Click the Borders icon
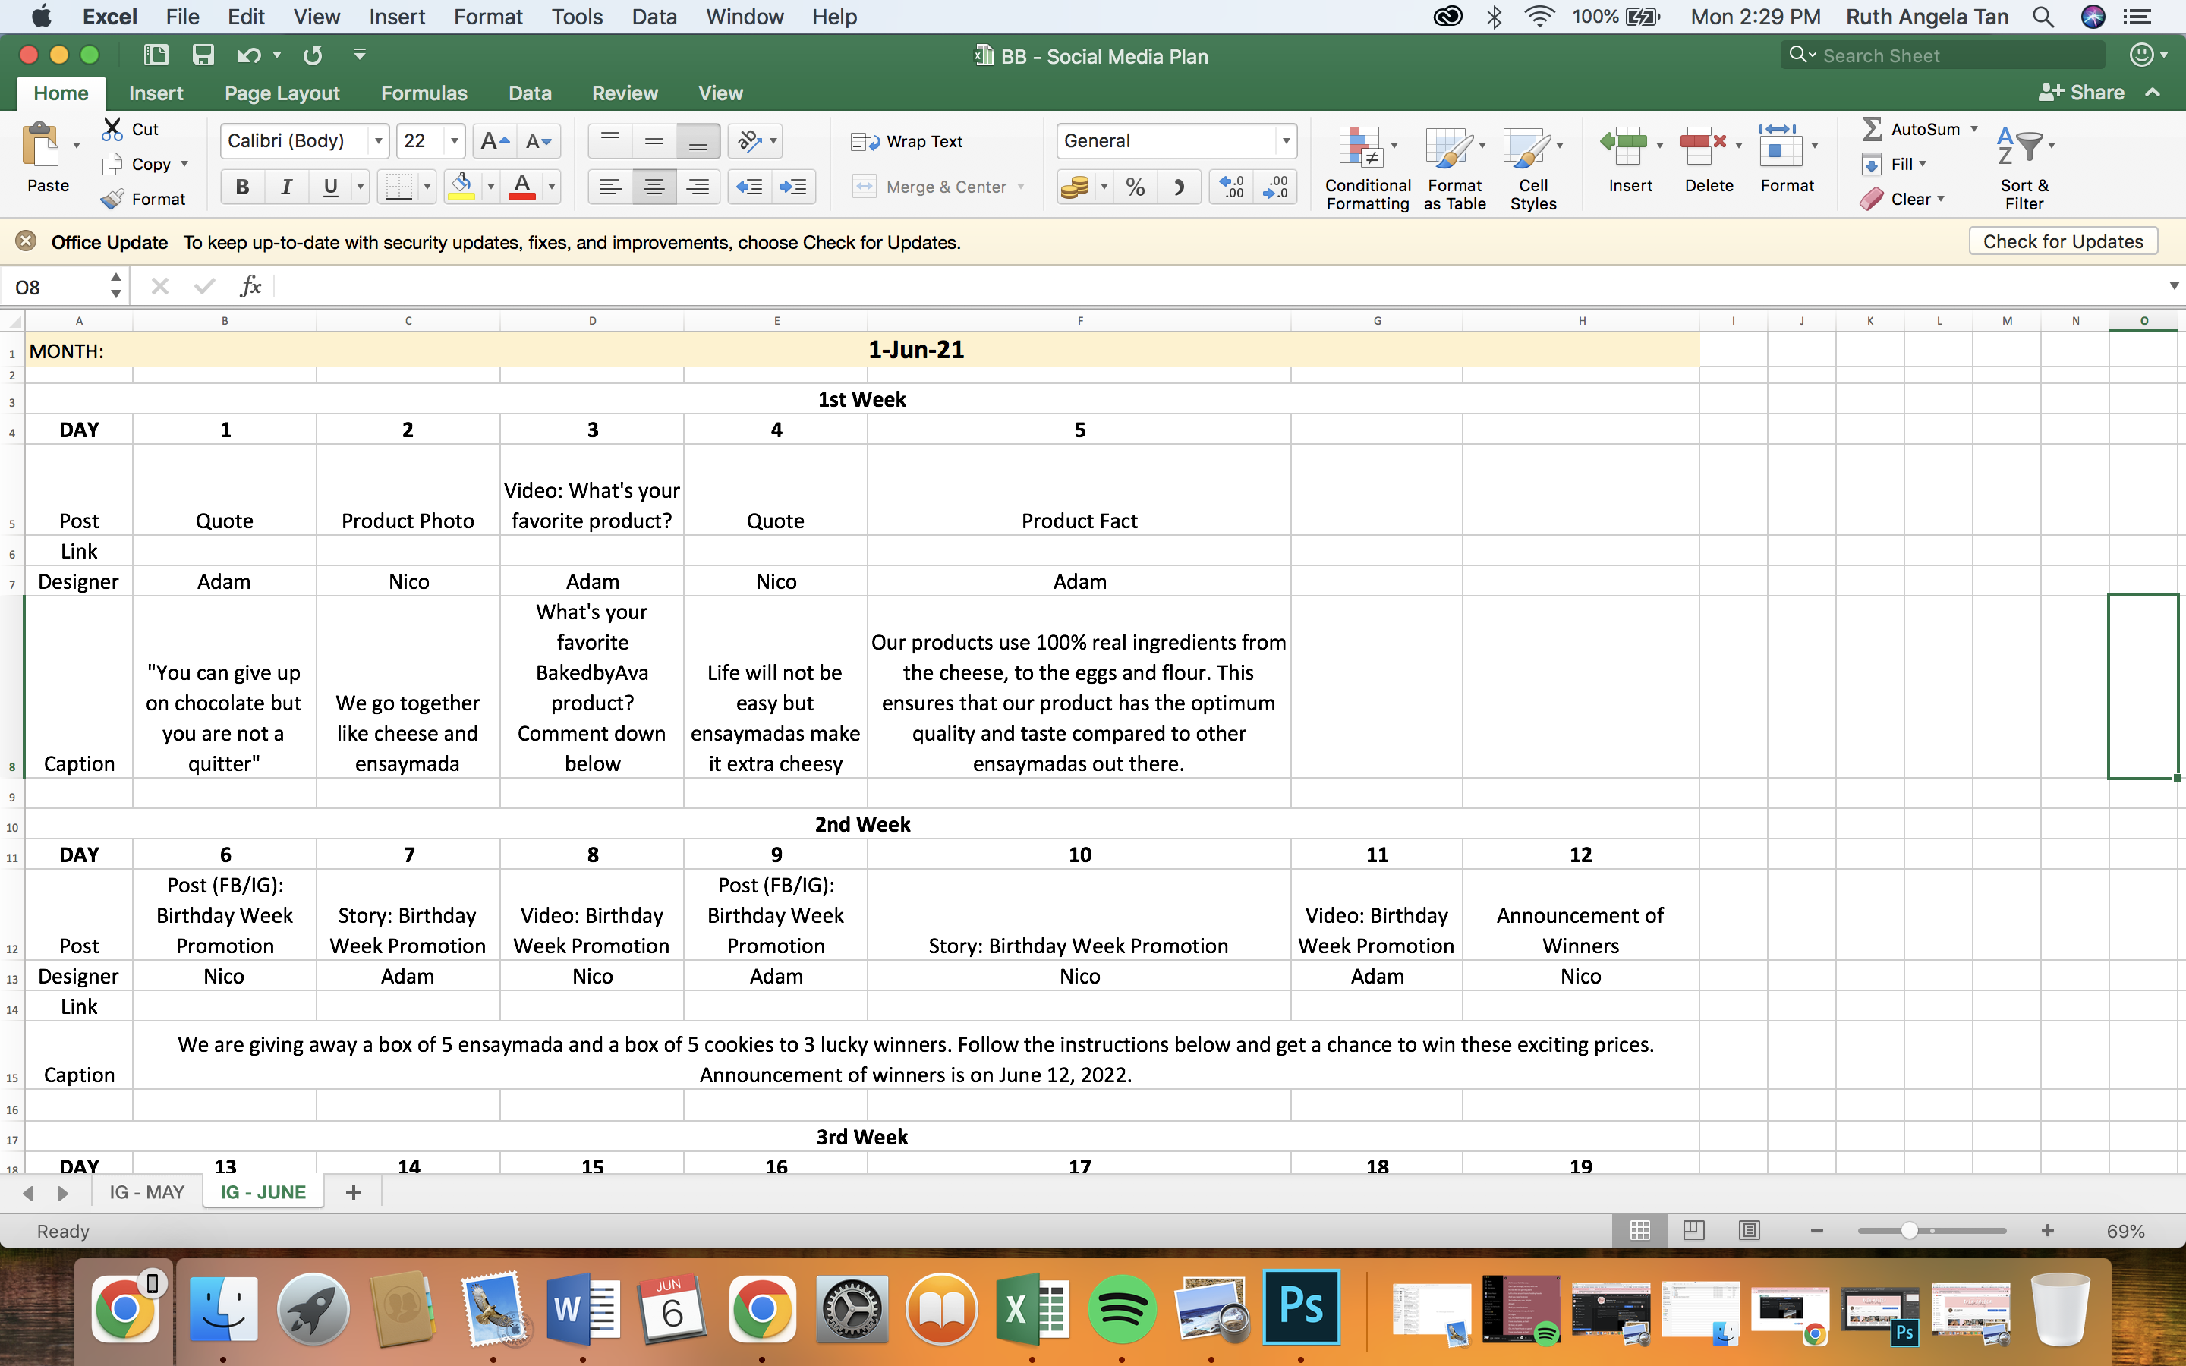This screenshot has height=1366, width=2186. 398,187
